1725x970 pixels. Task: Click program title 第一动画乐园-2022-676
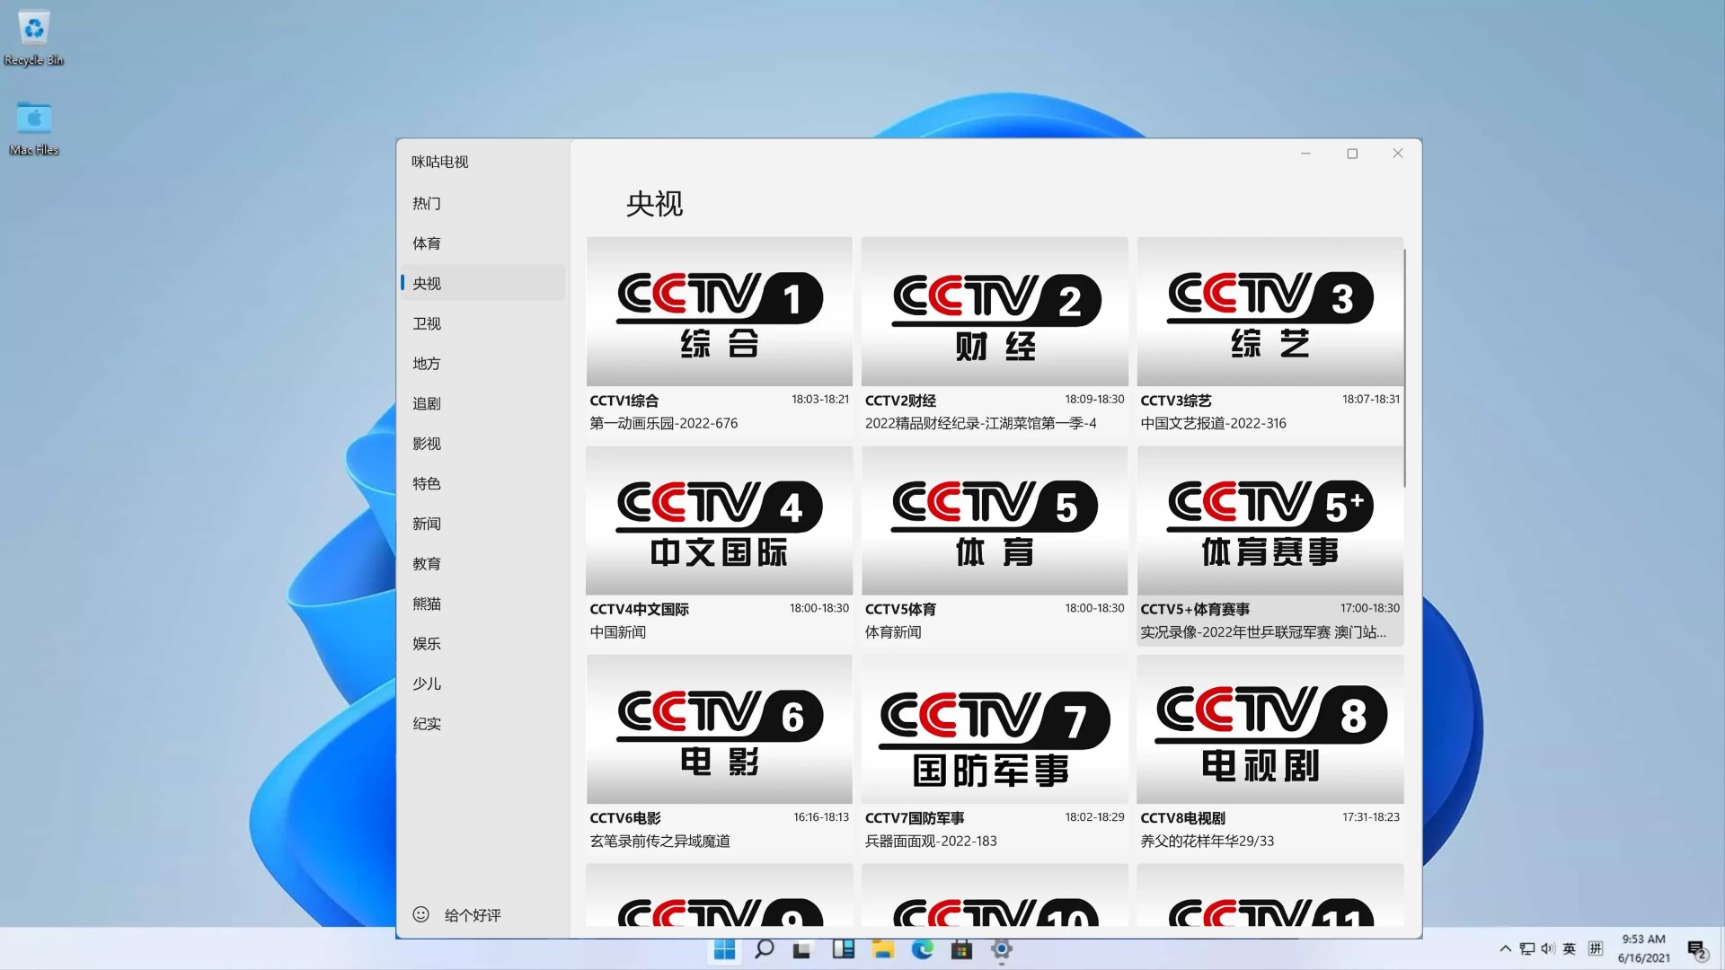(663, 423)
